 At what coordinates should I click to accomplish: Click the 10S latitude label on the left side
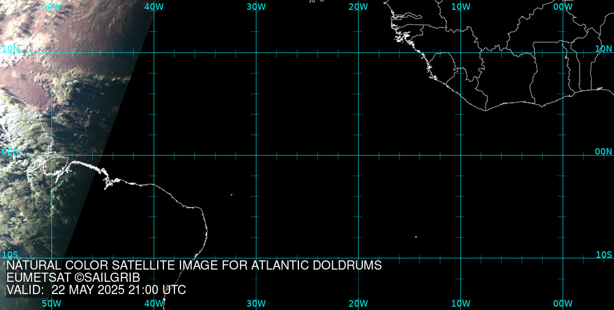[10, 255]
